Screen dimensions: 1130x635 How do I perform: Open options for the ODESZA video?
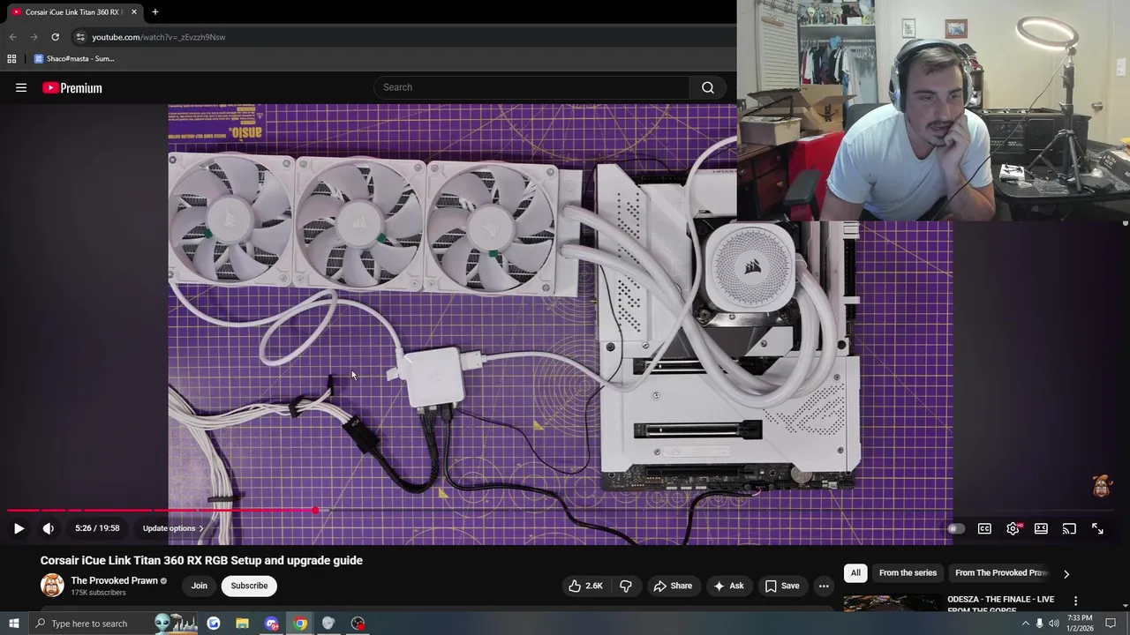(1075, 601)
